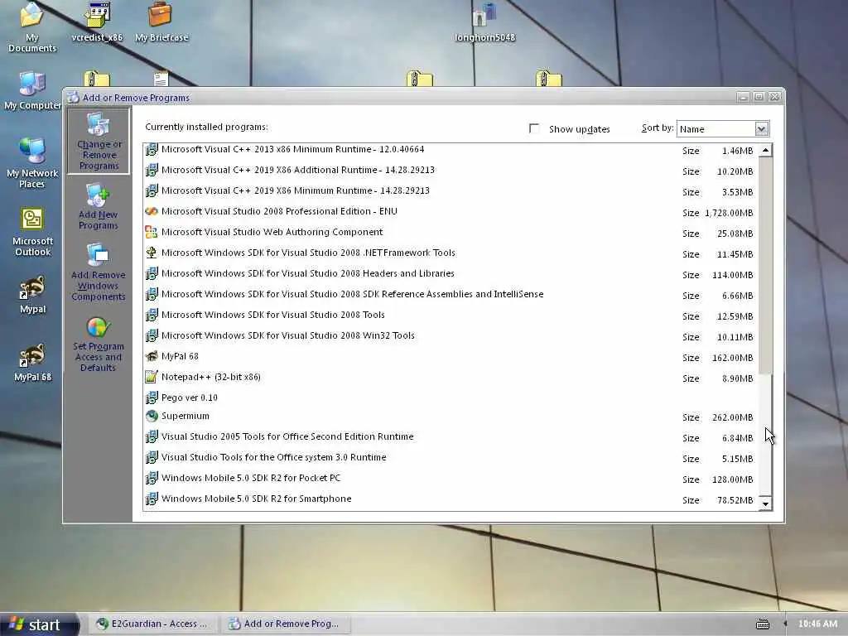Select the Microsoft Outlook desktop icon
This screenshot has width=848, height=636.
[x=32, y=232]
